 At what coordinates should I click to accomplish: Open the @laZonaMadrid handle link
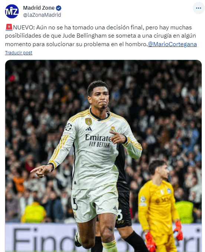pyautogui.click(x=42, y=15)
